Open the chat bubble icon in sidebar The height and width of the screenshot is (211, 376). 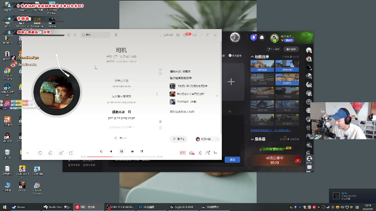(x=309, y=167)
